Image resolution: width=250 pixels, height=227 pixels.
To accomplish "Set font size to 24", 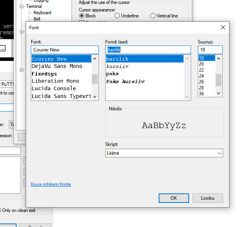I will click(202, 76).
